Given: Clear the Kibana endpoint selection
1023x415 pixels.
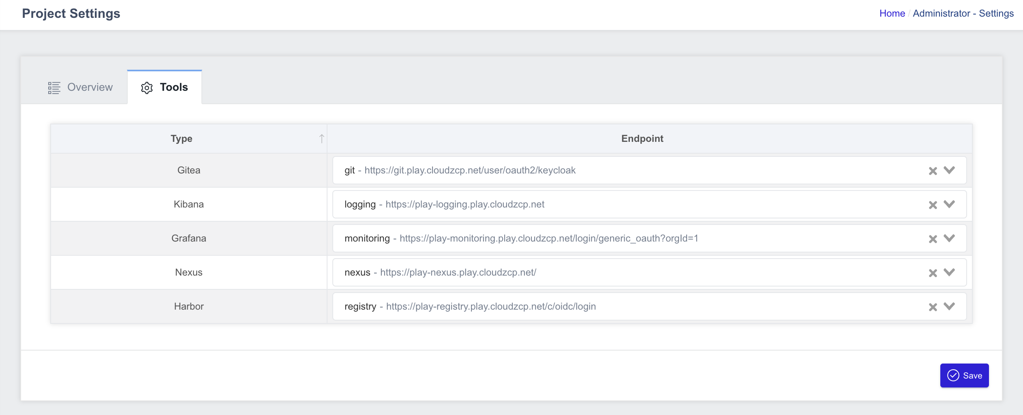Looking at the screenshot, I should (933, 205).
